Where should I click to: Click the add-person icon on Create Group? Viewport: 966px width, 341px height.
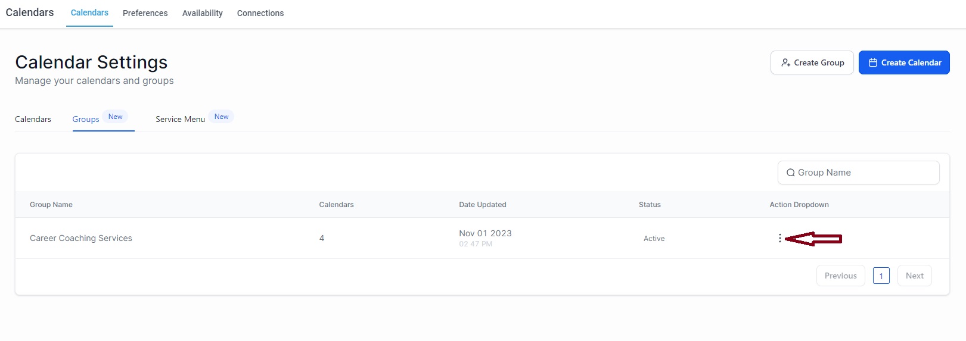click(785, 62)
